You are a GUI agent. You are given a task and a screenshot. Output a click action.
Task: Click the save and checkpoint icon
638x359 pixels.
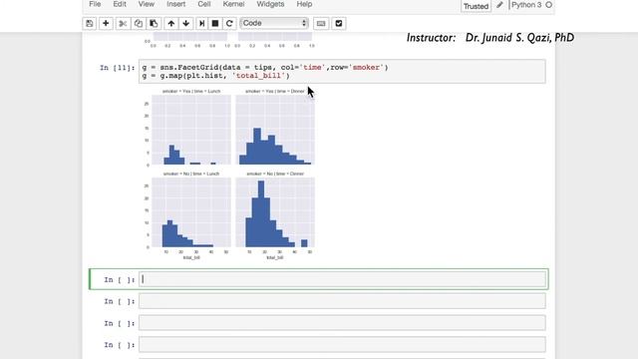click(x=90, y=24)
